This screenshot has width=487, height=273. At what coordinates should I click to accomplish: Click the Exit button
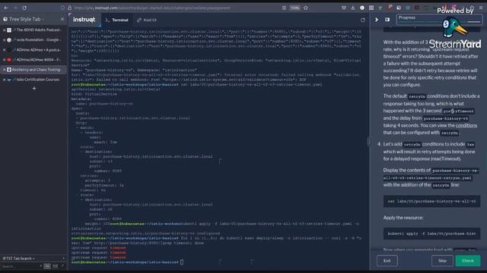point(387,261)
